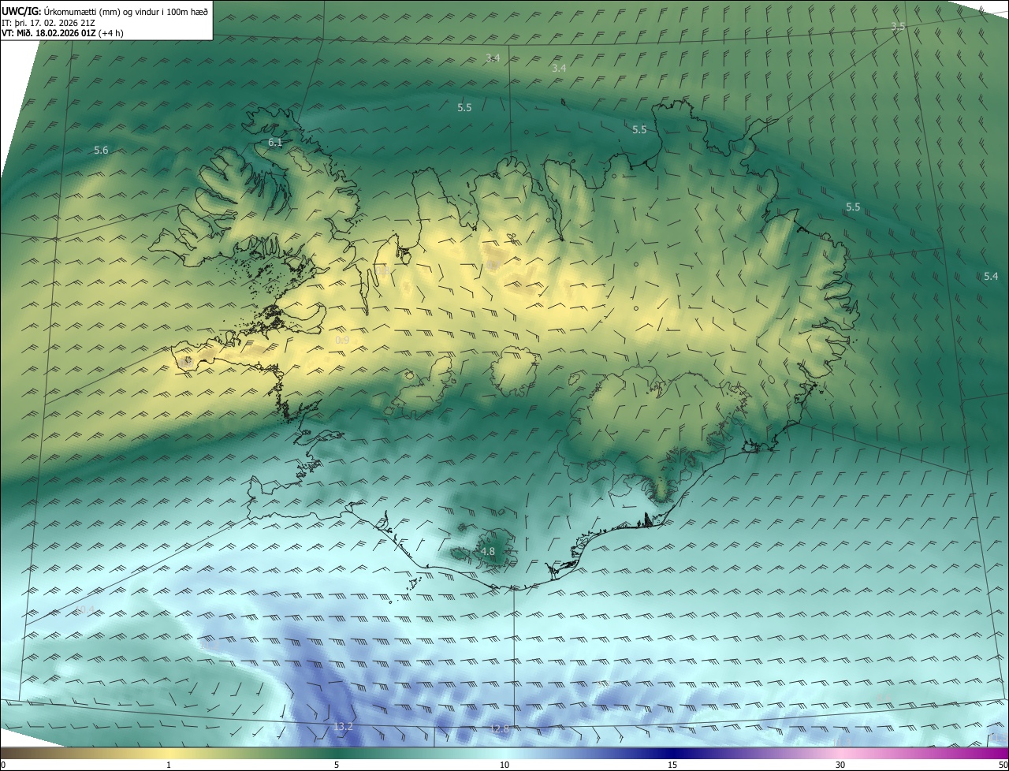Click the valid time line 'VT: Mið. 18.02.2026 01Z (+4 h)'
1009x771 pixels.
pos(62,33)
